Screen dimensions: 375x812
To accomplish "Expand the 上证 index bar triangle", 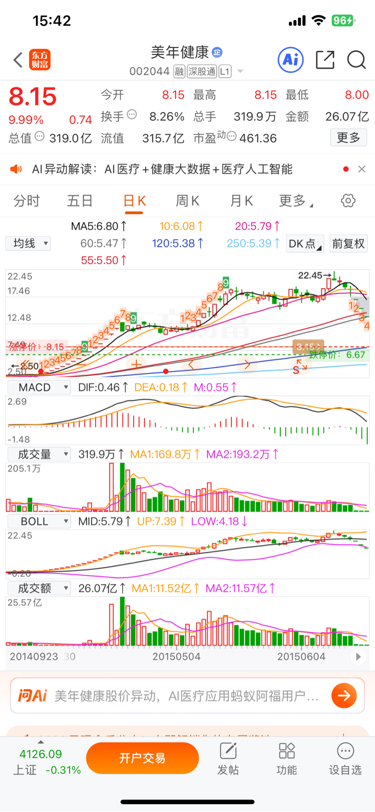I will pyautogui.click(x=41, y=742).
